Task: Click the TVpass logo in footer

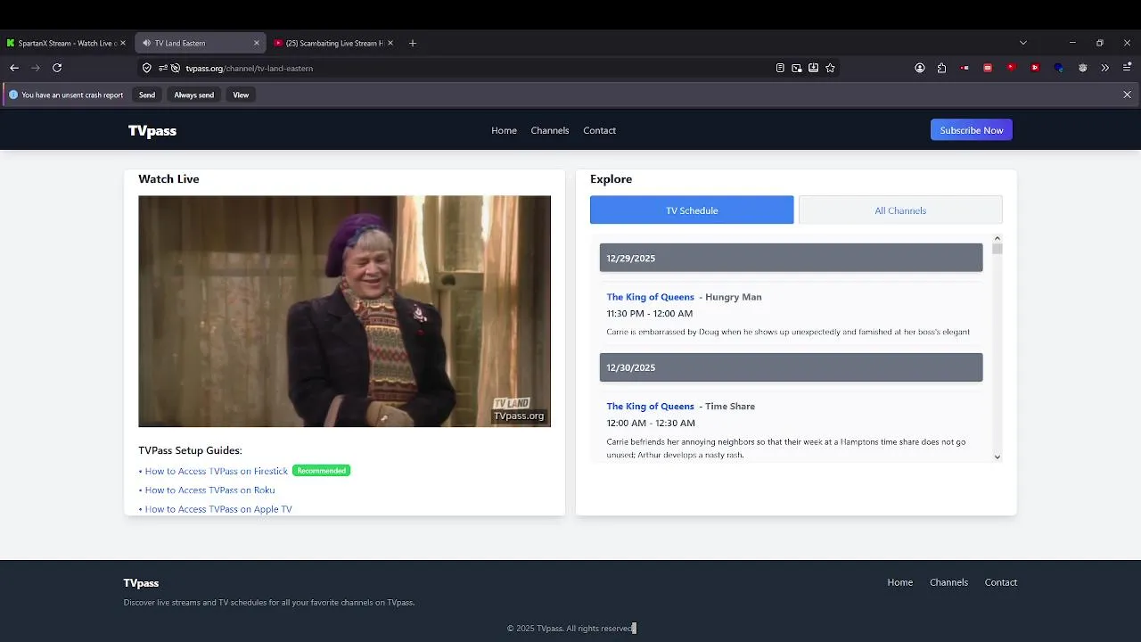Action: click(141, 583)
